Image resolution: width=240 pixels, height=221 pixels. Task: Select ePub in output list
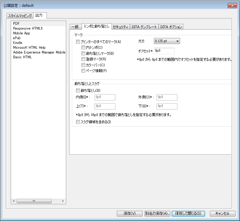tap(17, 38)
